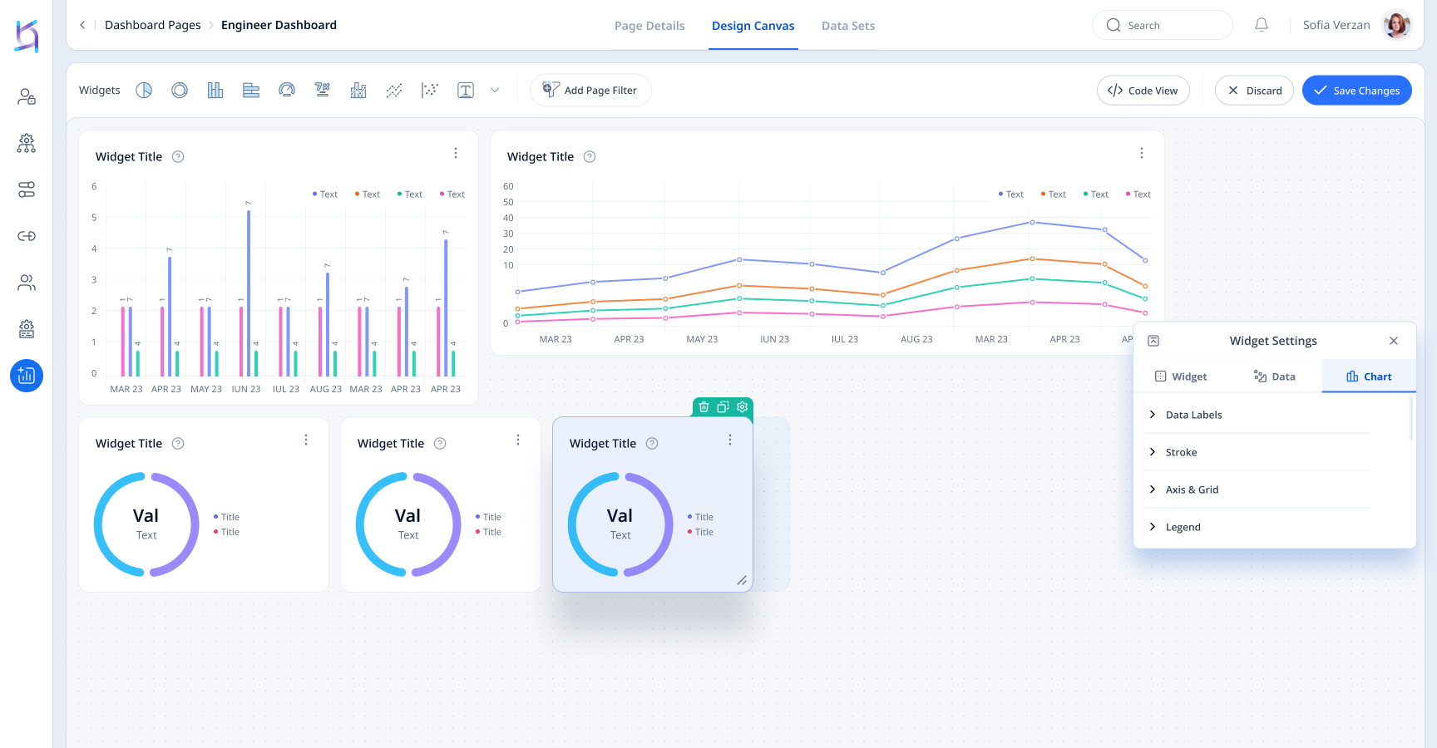Expand the Data Labels section

point(1193,415)
